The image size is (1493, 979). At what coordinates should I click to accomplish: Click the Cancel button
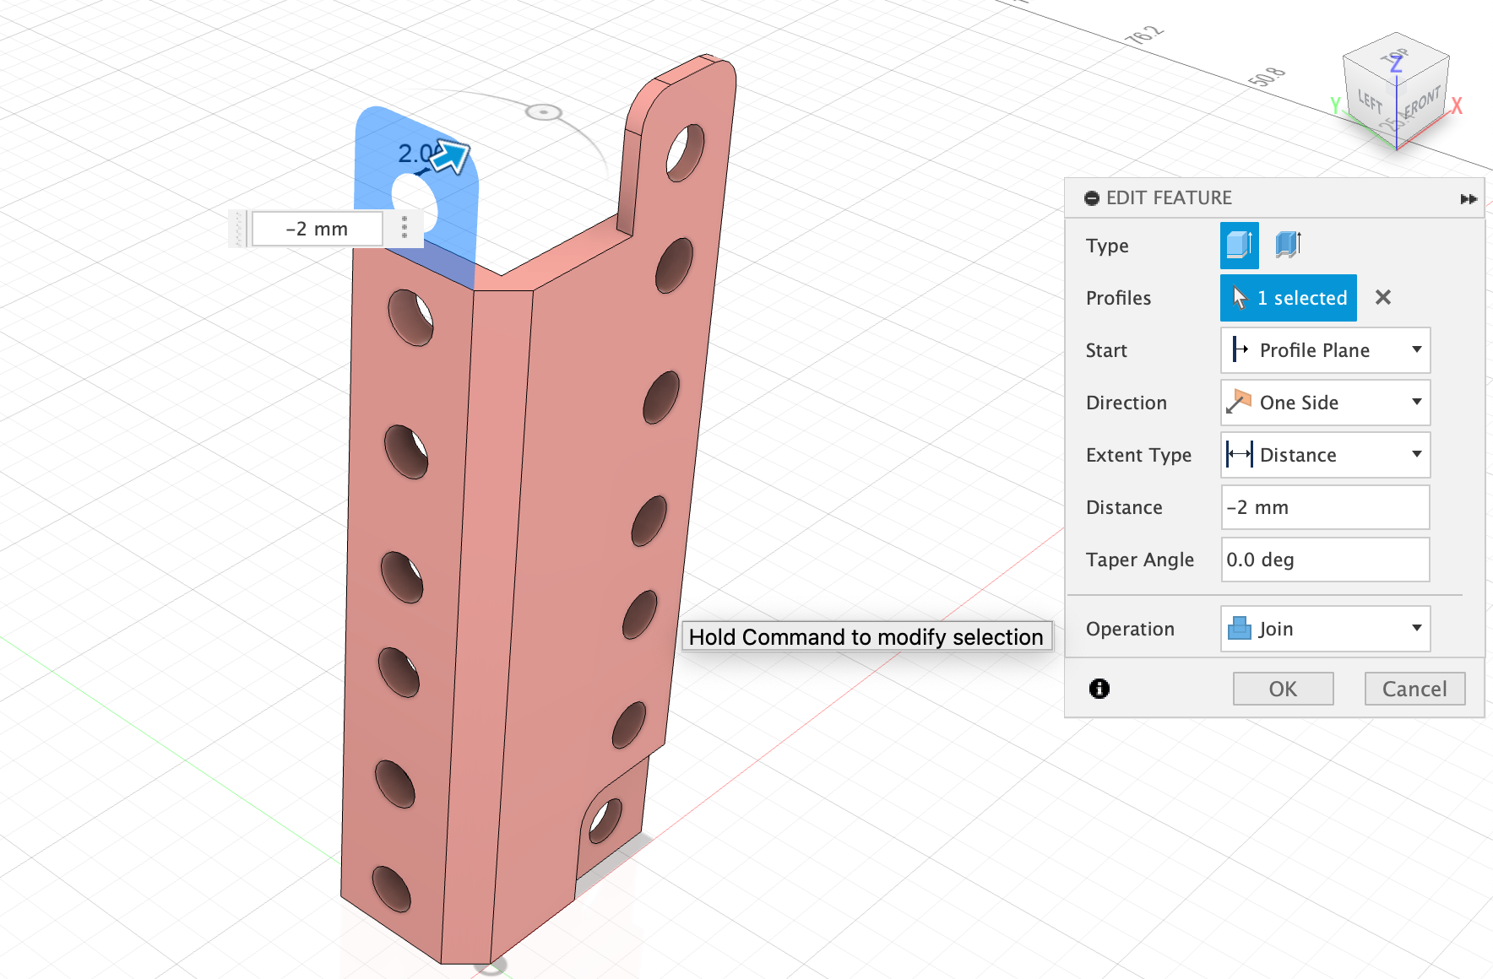click(x=1414, y=689)
